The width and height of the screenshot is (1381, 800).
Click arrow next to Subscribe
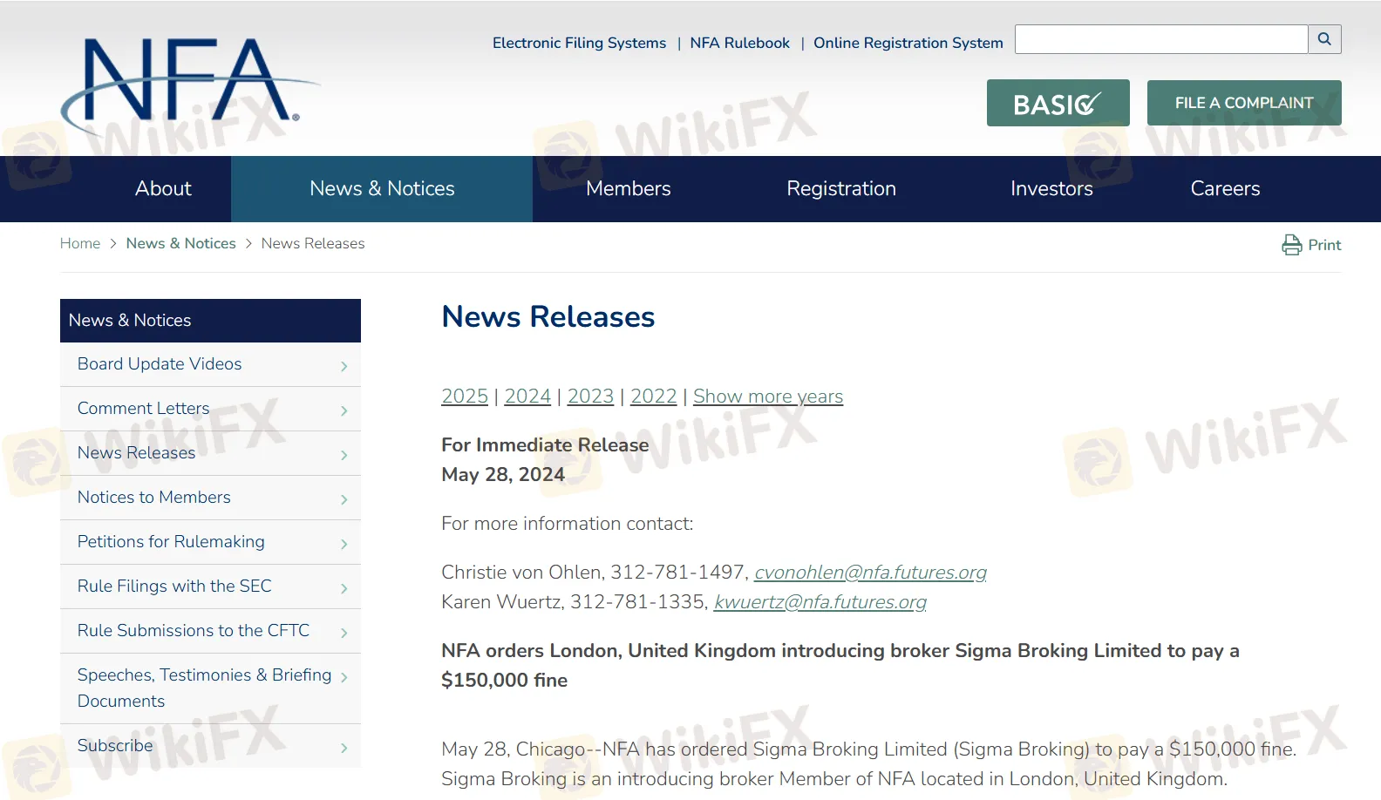(x=344, y=749)
